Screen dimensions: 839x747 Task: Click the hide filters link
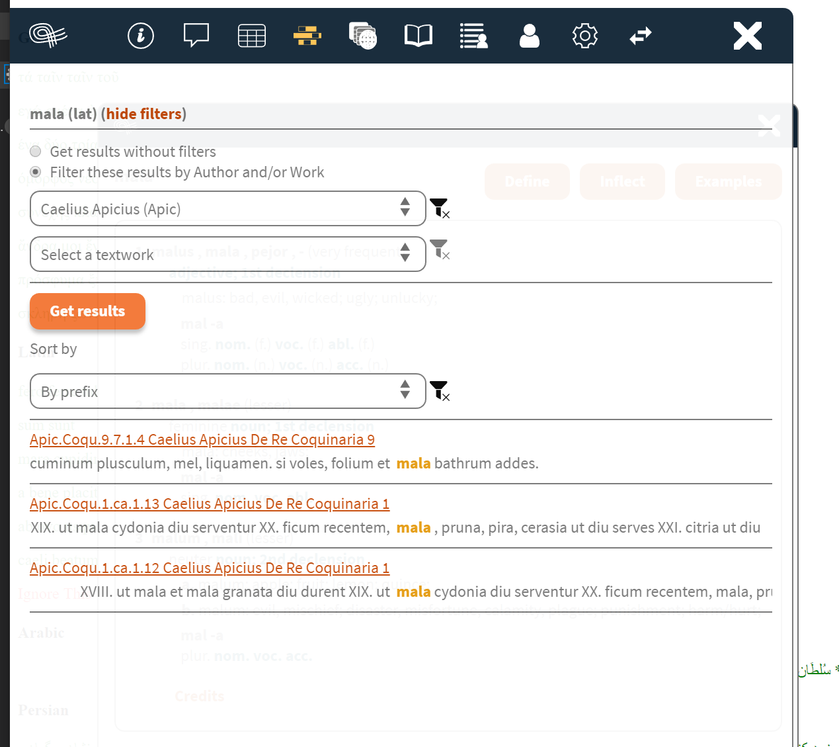click(x=144, y=113)
